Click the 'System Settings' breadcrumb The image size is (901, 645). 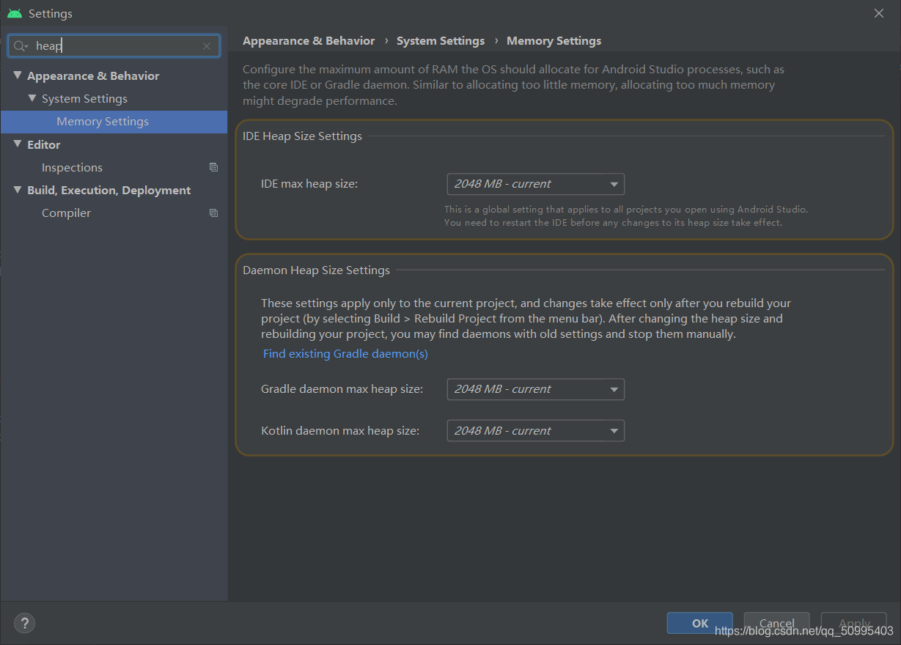click(441, 41)
